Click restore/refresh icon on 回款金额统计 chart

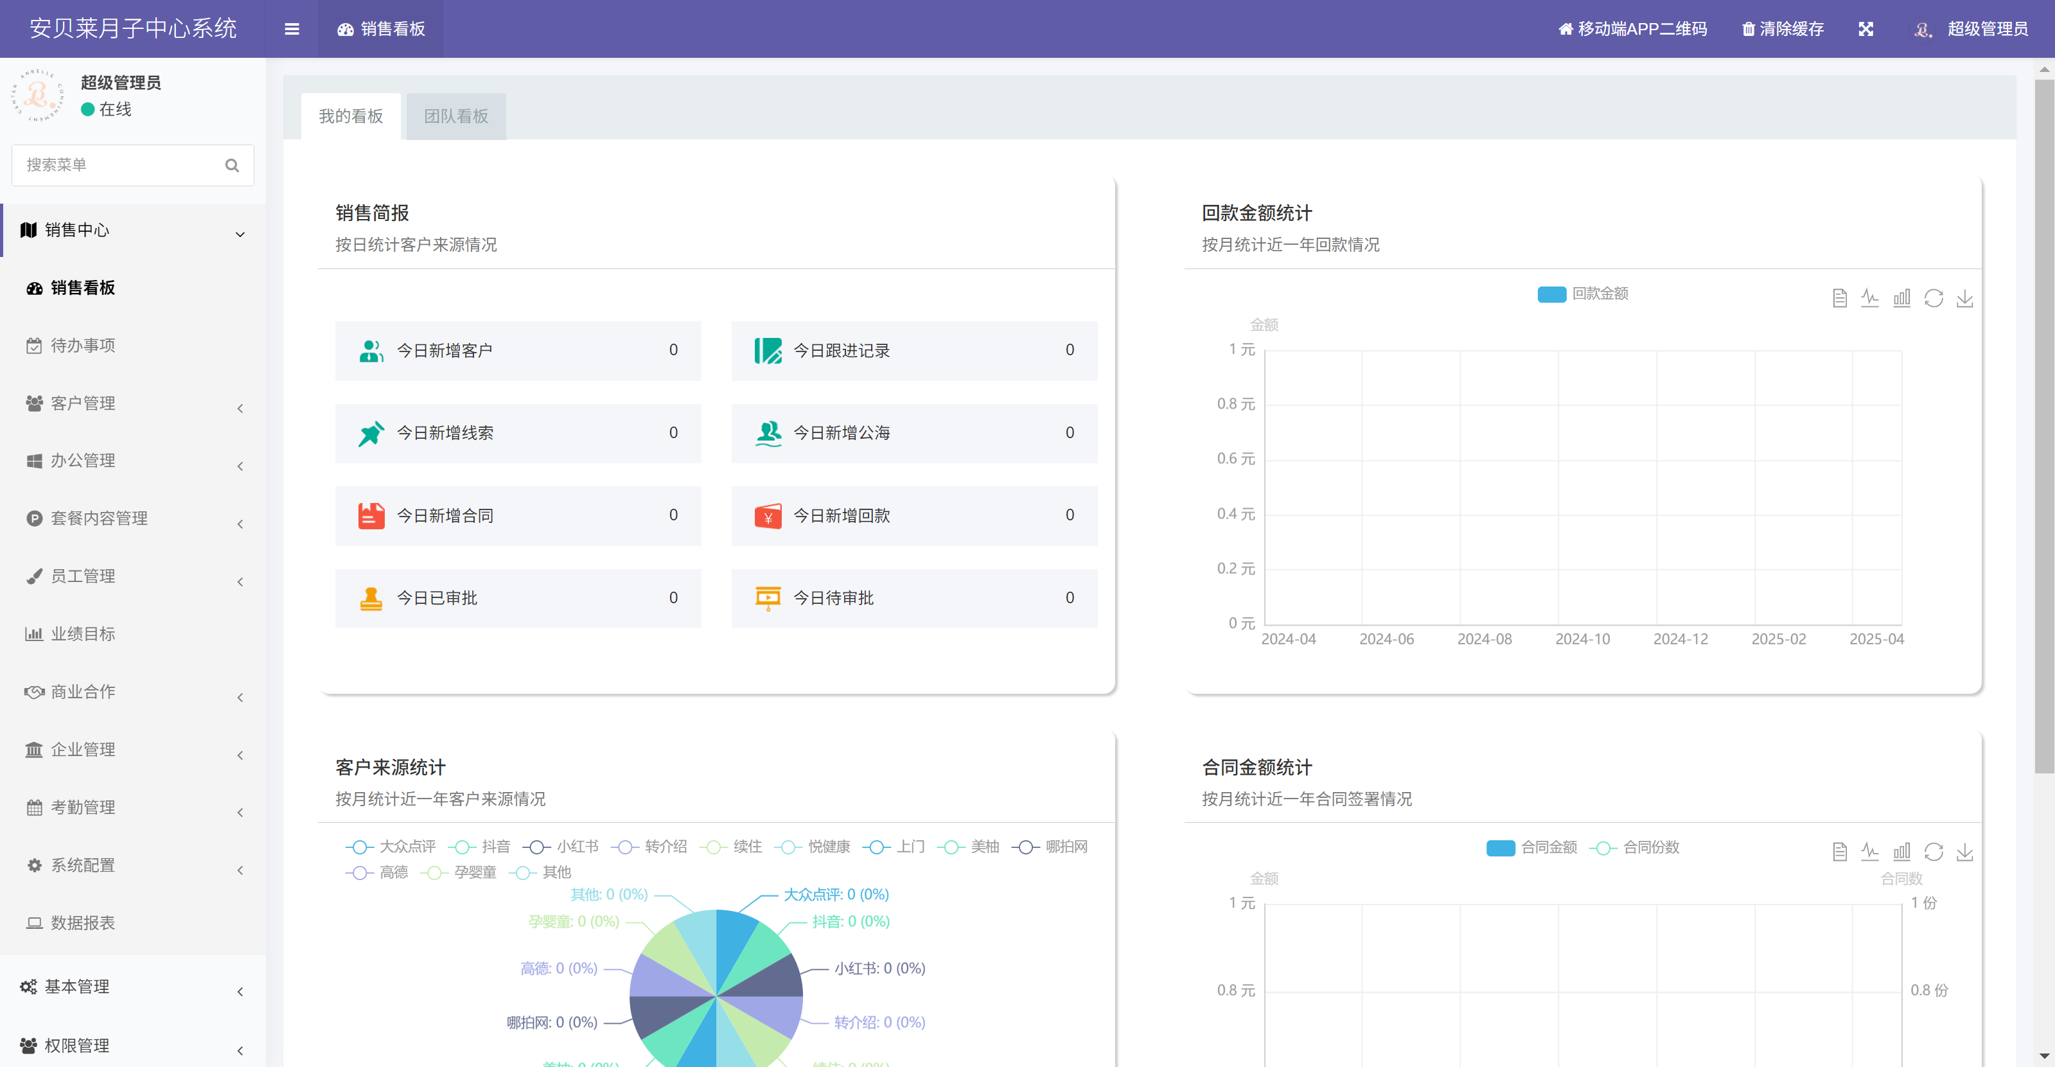pyautogui.click(x=1933, y=298)
